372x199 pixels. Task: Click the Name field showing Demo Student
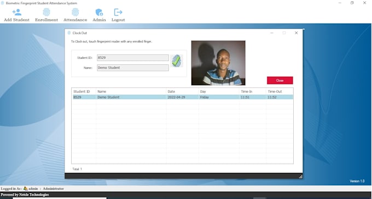coord(133,68)
